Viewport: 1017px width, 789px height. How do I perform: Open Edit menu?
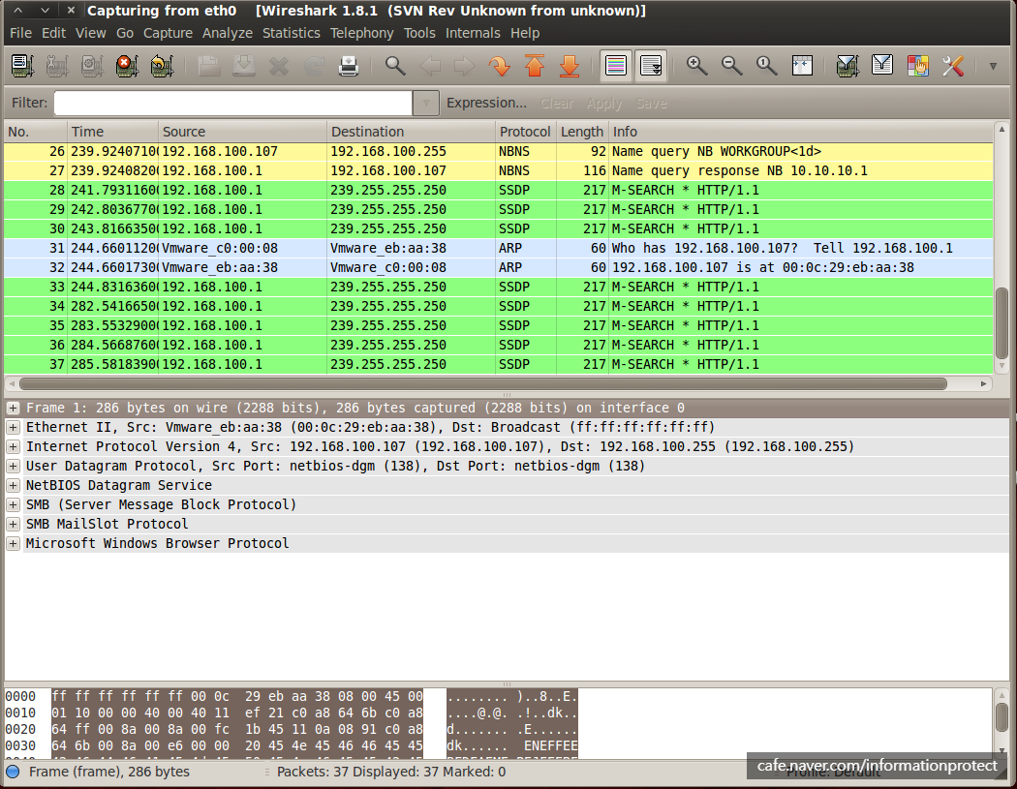click(x=54, y=33)
